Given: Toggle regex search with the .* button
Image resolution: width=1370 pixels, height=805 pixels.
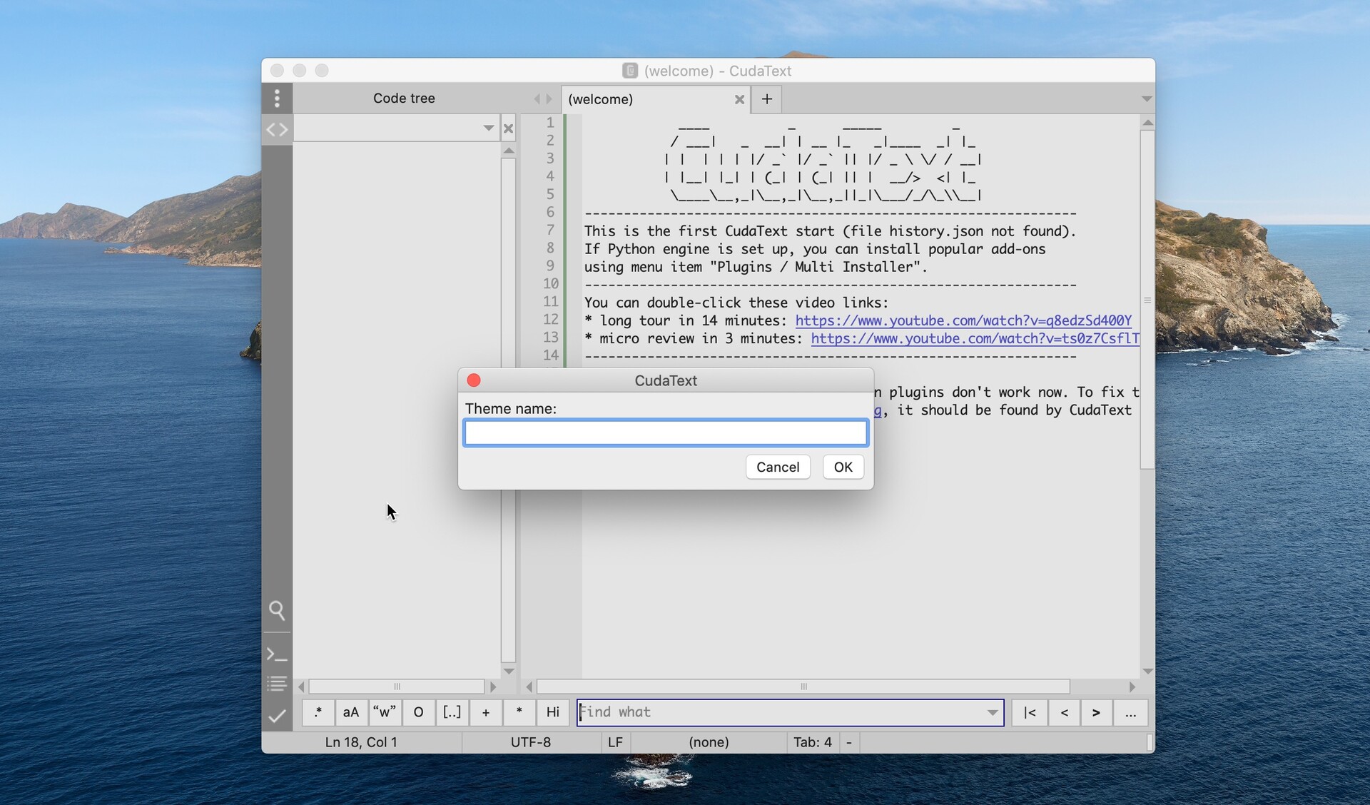Looking at the screenshot, I should click(318, 712).
